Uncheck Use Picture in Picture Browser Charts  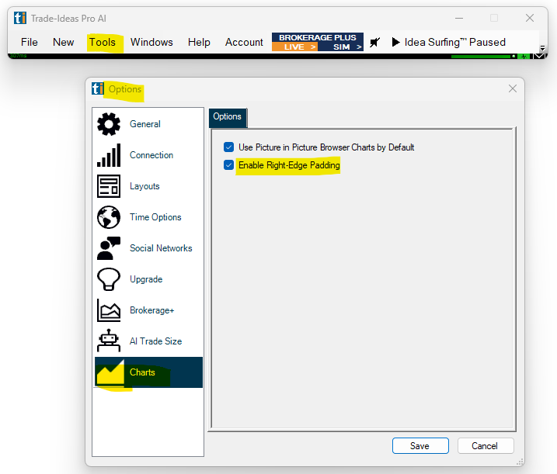(x=228, y=147)
